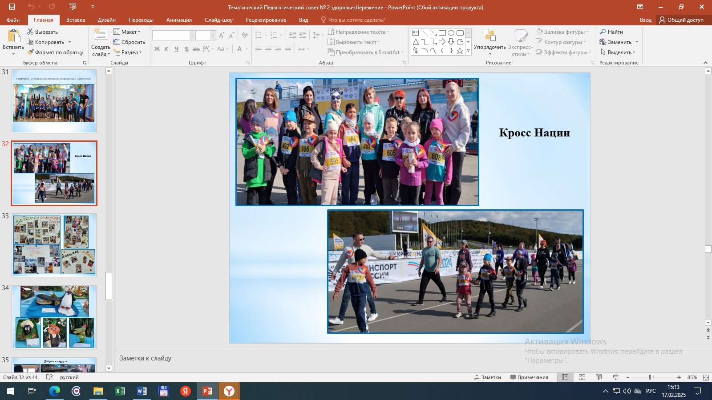Screen dimensions: 712x400
Task: Clear all formatting icon in the font group
Action: coord(245,35)
